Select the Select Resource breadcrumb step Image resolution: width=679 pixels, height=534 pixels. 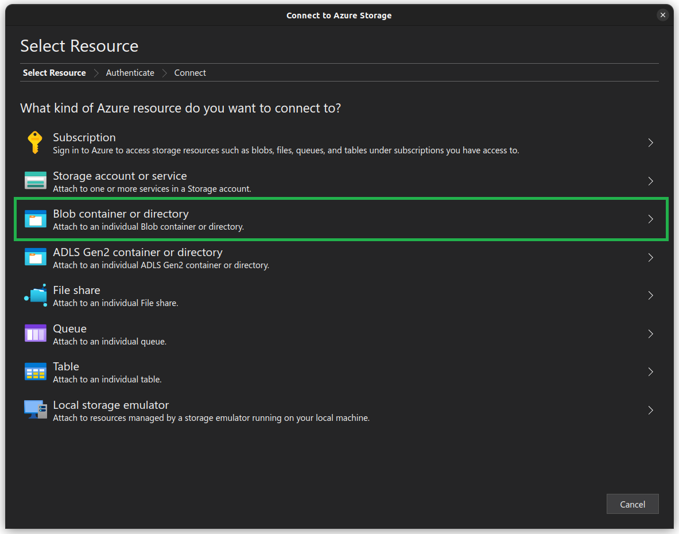pyautogui.click(x=54, y=73)
